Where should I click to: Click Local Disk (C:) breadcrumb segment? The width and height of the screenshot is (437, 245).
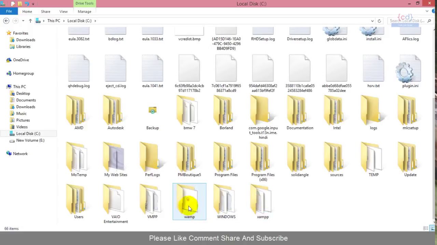(79, 21)
